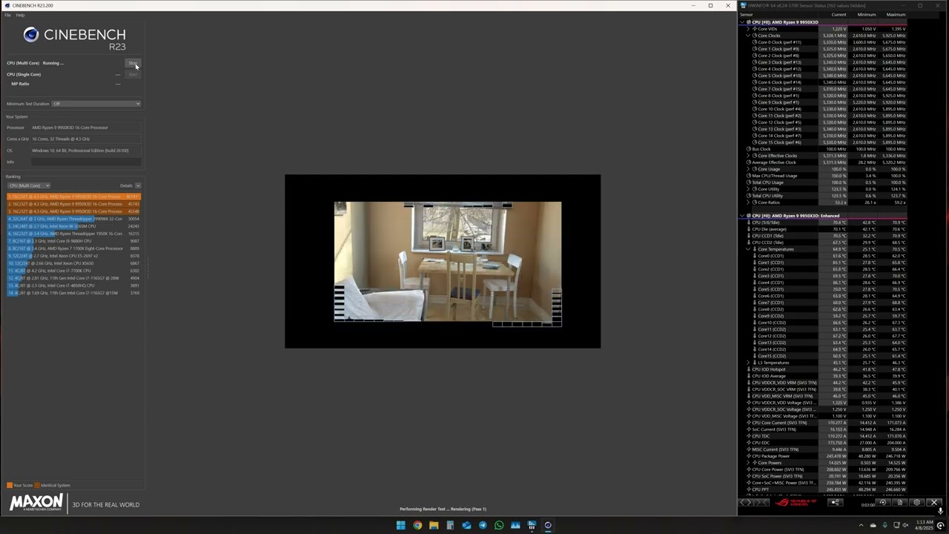Show hidden system tray icons
Image resolution: width=949 pixels, height=534 pixels.
click(861, 525)
